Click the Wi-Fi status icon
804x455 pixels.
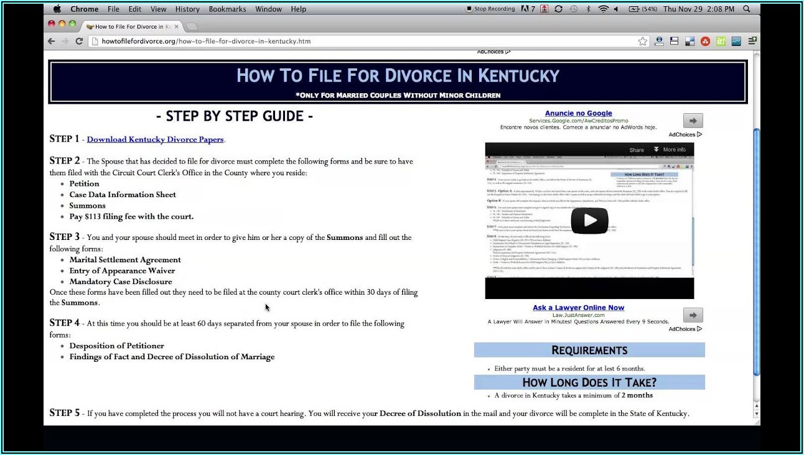coord(602,9)
